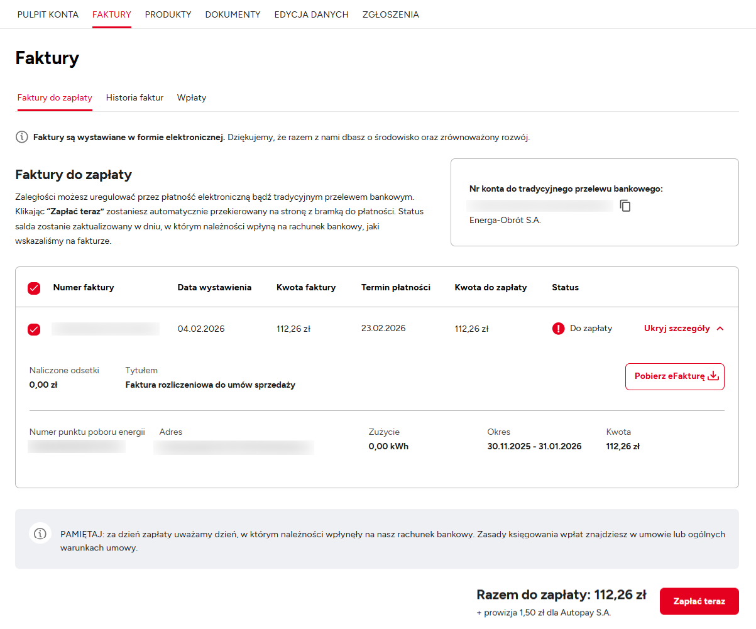Click Ukryj szczegóły link text
The height and width of the screenshot is (629, 756).
pyautogui.click(x=677, y=329)
